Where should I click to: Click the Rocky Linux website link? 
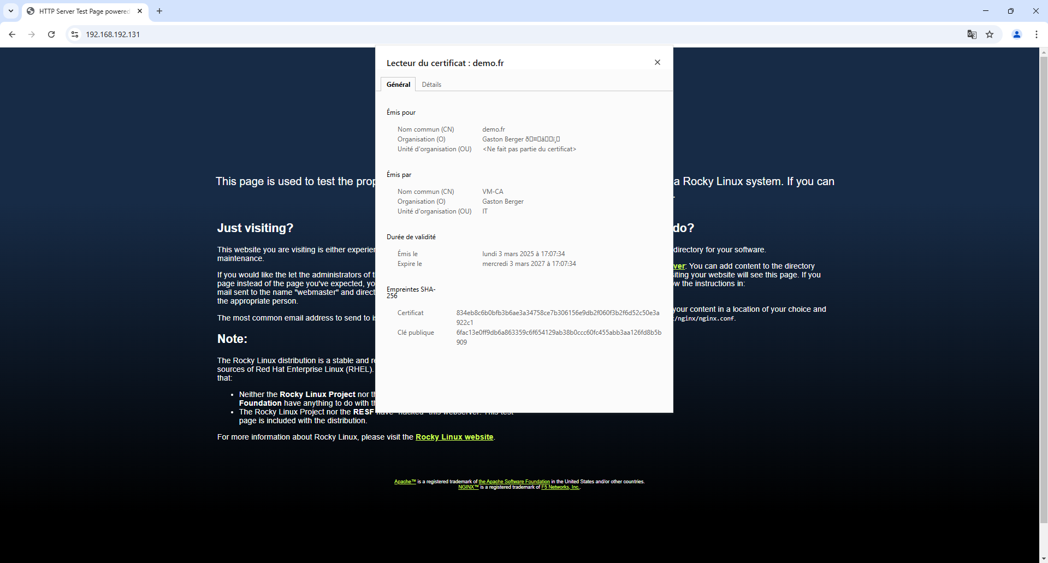(x=454, y=437)
